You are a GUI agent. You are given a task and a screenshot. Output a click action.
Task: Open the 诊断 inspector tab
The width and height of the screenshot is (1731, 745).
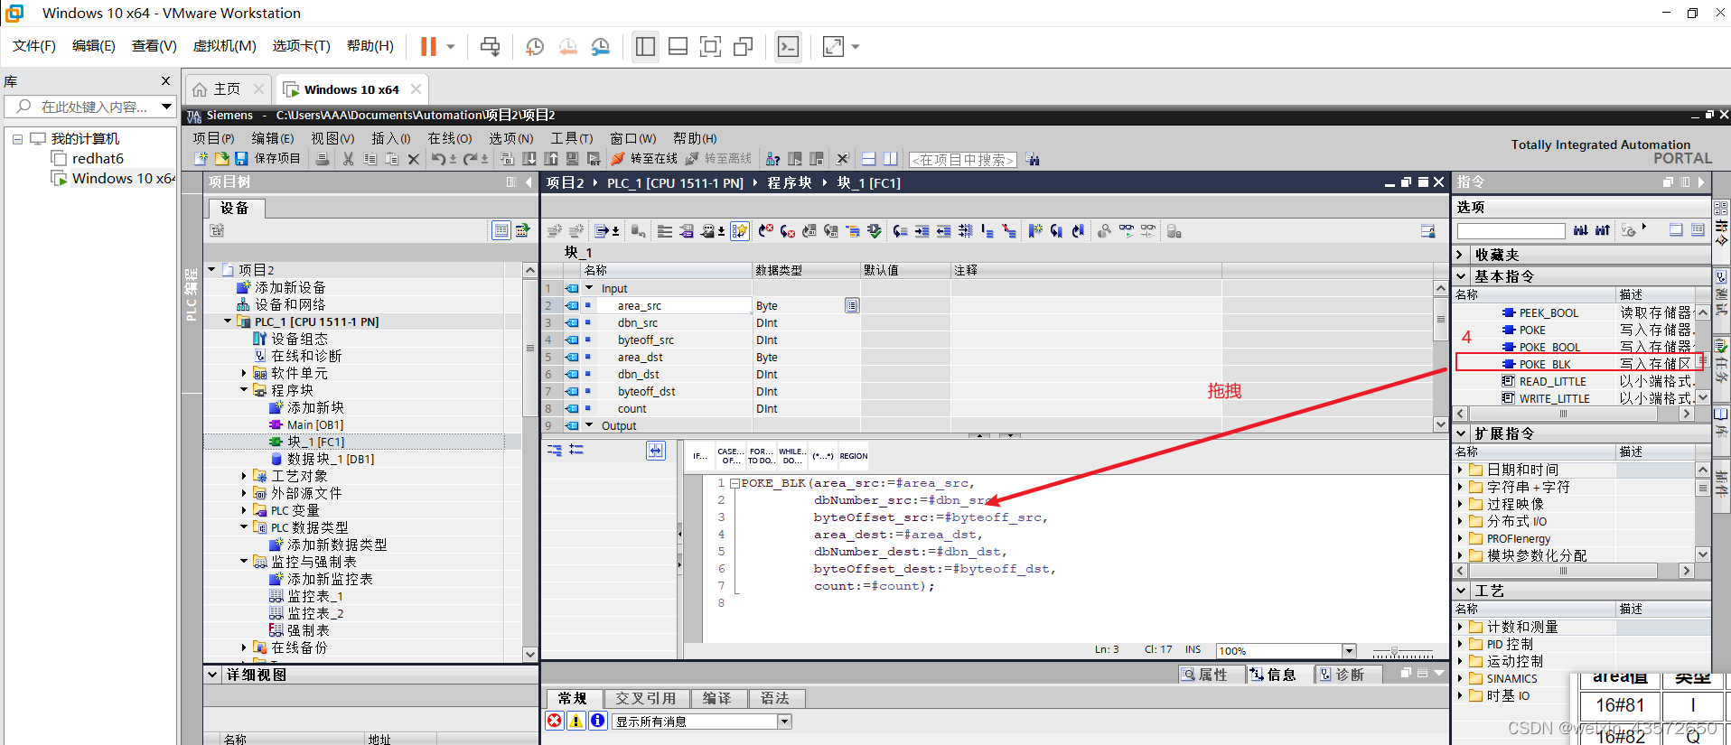pos(1350,675)
